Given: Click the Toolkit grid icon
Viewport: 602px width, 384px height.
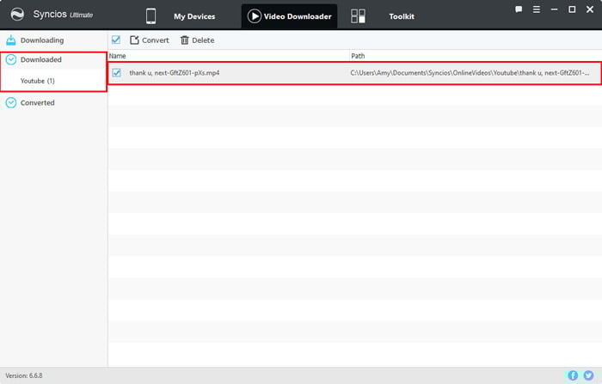Looking at the screenshot, I should coord(358,16).
